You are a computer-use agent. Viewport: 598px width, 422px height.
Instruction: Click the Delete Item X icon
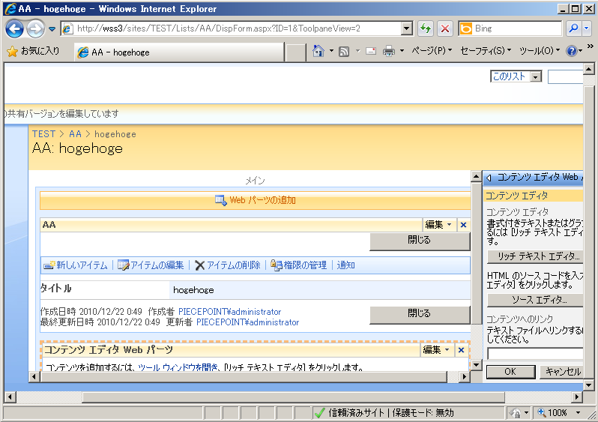pos(200,265)
